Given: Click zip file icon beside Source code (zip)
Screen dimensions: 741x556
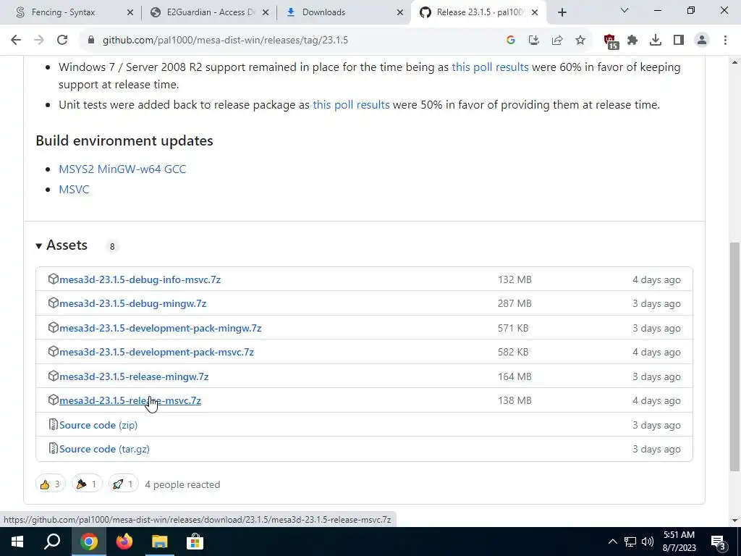Looking at the screenshot, I should tap(54, 424).
